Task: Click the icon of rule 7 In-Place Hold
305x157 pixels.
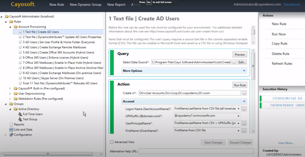Action: click(x=20, y=63)
